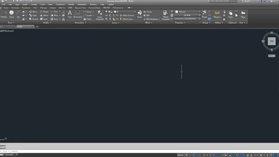This screenshot has width=279, height=157.
Task: Insert a Table annotation
Action: (x=87, y=19)
